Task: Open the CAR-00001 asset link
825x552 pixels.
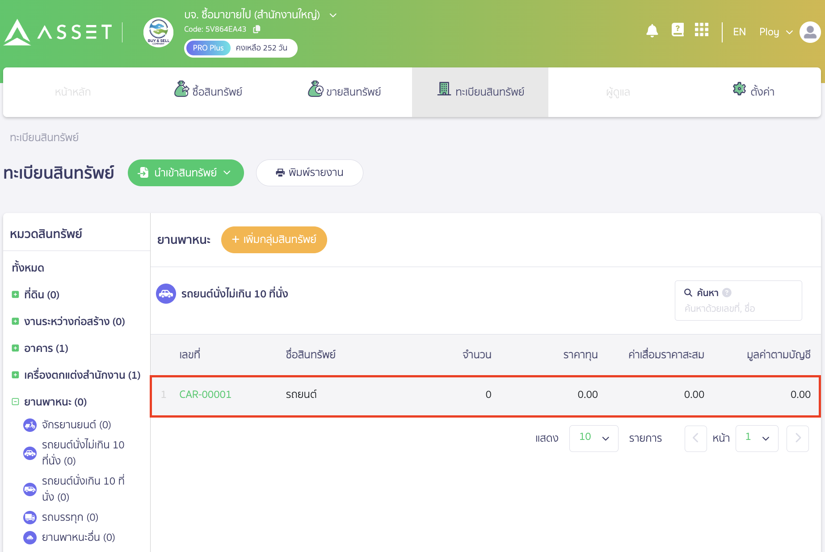Action: coord(205,395)
